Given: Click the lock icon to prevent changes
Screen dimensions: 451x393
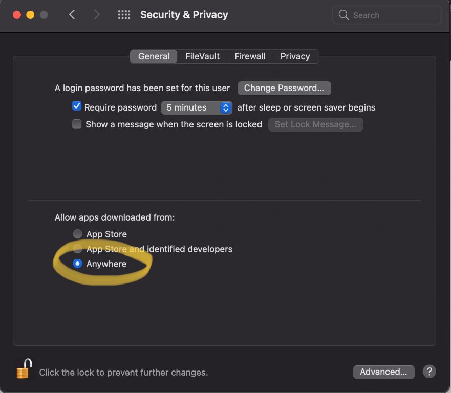Looking at the screenshot, I should 23,368.
